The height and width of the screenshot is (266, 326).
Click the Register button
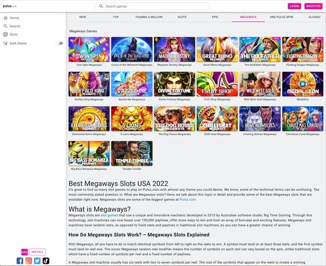pyautogui.click(x=313, y=6)
